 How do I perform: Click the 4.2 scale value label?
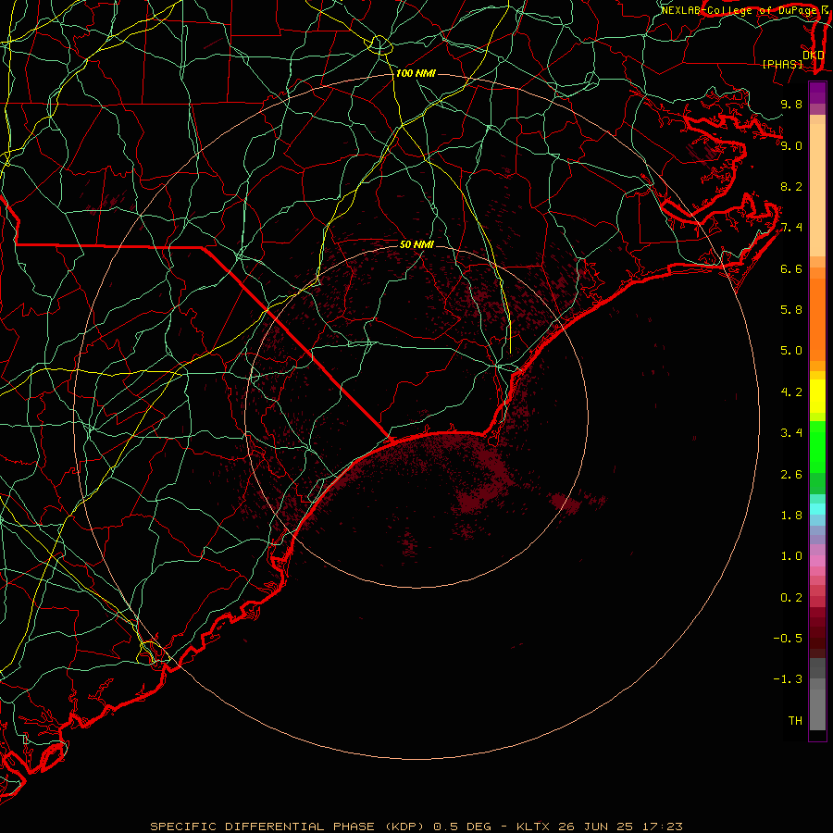pos(791,392)
